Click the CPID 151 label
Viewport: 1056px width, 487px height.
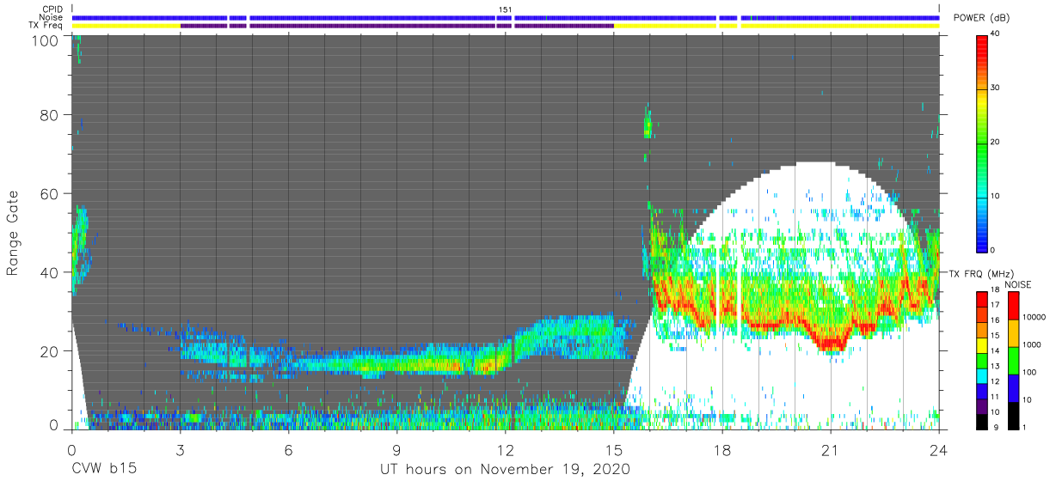click(x=506, y=9)
